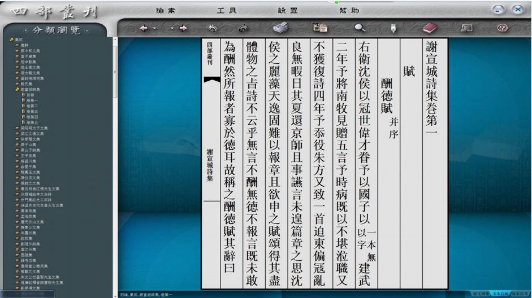Viewport: 532px width, 298px height.
Task: Click the window icon right of red book
Action: 468,28
